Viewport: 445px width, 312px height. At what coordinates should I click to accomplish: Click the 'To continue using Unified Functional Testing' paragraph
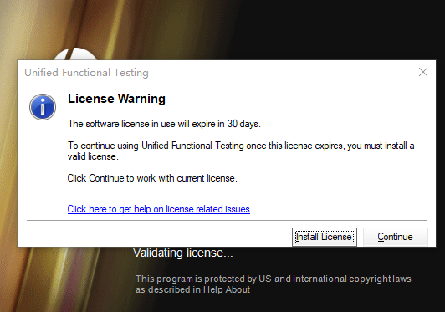pyautogui.click(x=241, y=151)
